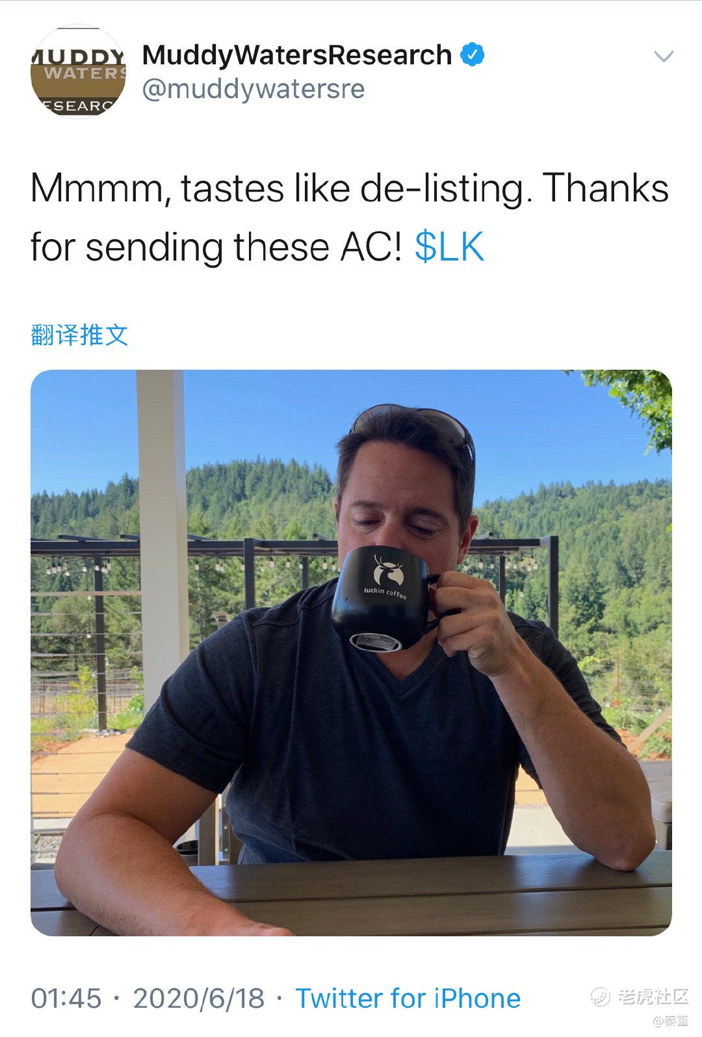Tap the tweet text 'tastes like de-listing'

pos(351,188)
